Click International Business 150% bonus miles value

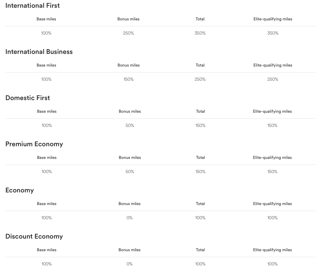click(x=129, y=79)
